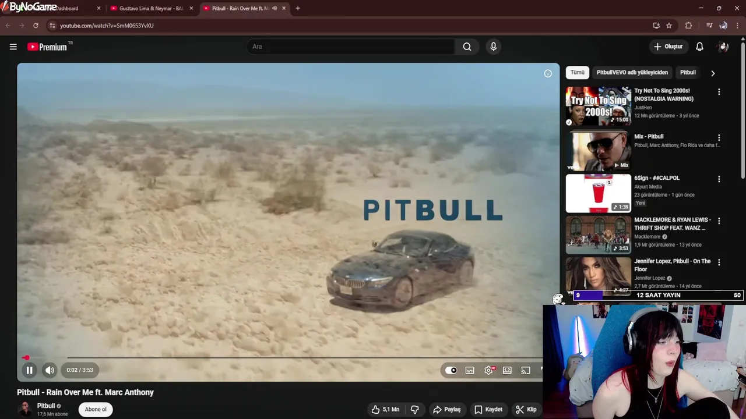The image size is (746, 419).
Task: Show video info card icon
Action: (x=548, y=73)
